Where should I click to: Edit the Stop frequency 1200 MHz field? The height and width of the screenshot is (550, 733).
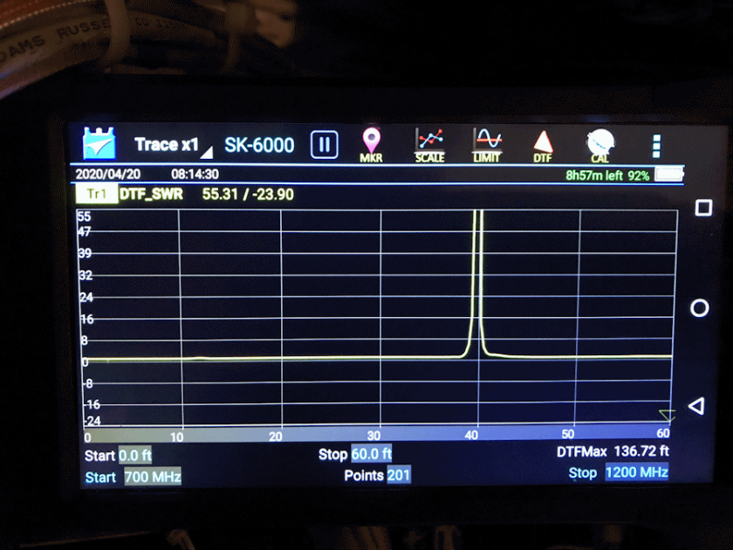636,472
